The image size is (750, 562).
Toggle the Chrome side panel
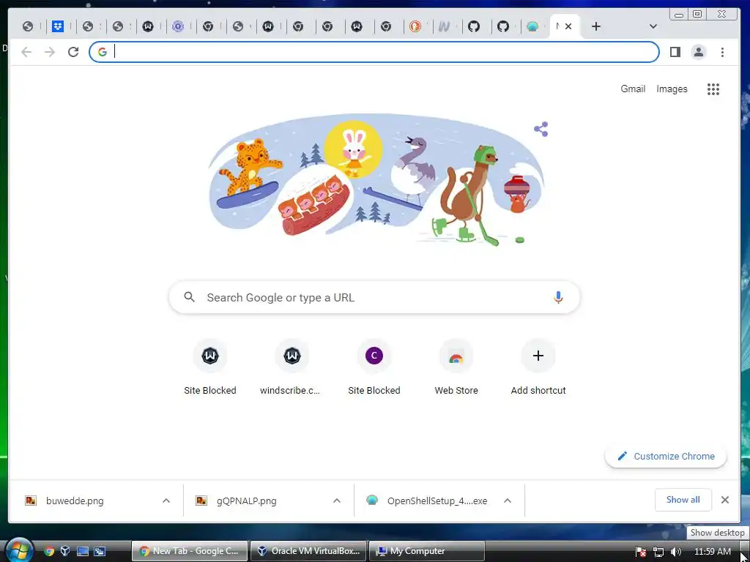[675, 52]
